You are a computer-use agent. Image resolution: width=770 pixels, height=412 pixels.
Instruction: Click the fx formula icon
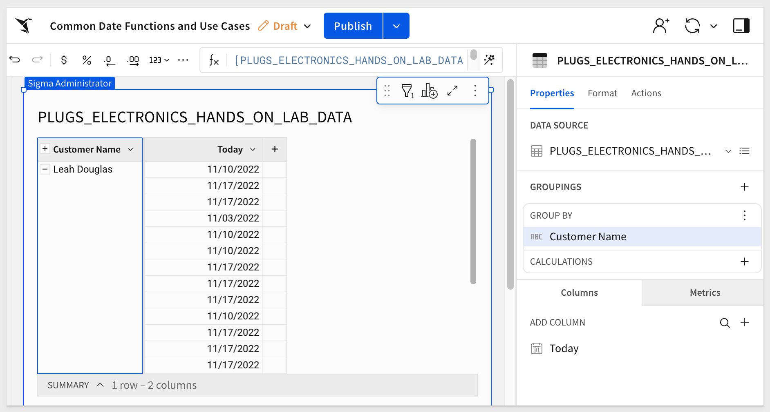(x=214, y=60)
